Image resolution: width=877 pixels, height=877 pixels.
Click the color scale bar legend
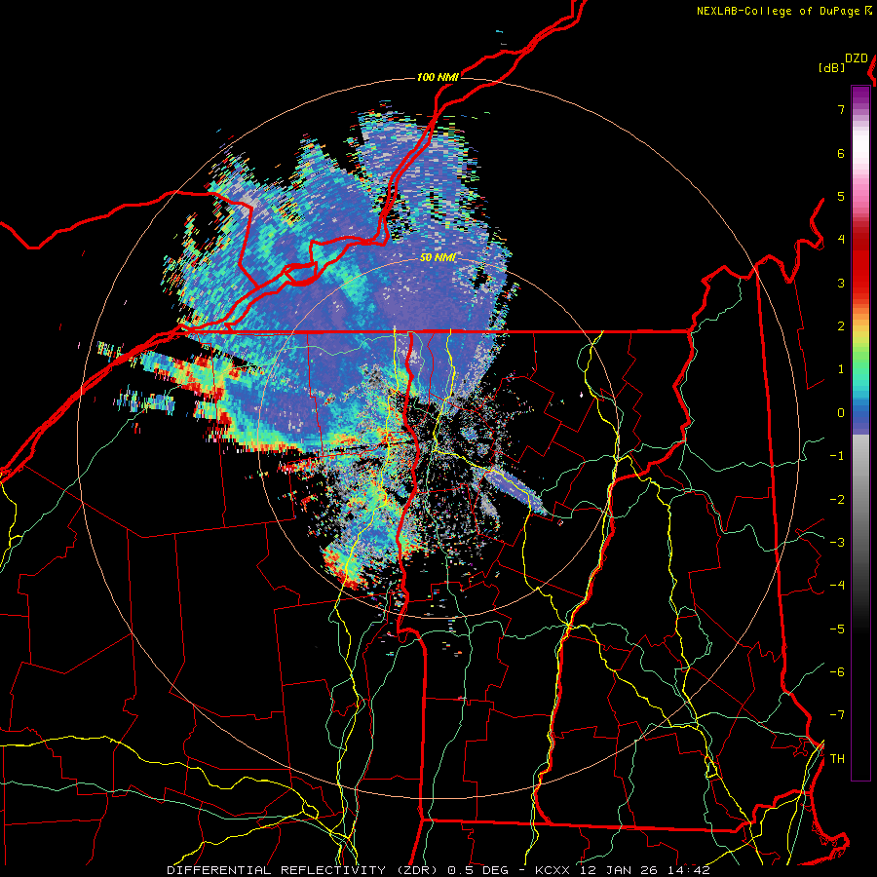[x=860, y=433]
